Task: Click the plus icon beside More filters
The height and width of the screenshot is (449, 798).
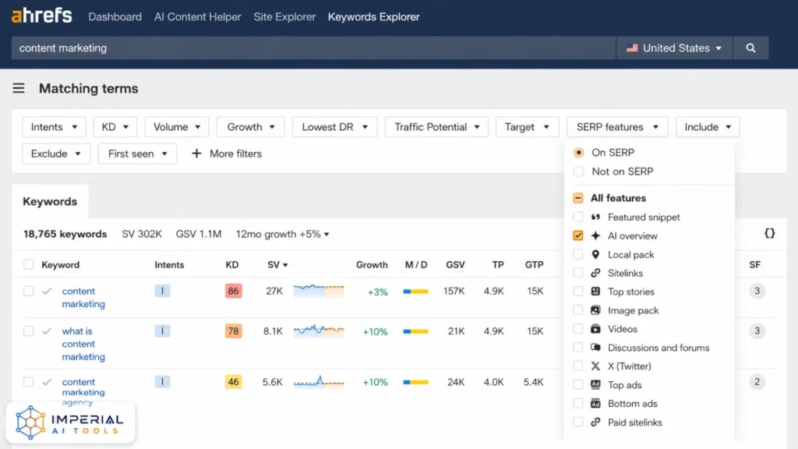Action: (x=196, y=154)
